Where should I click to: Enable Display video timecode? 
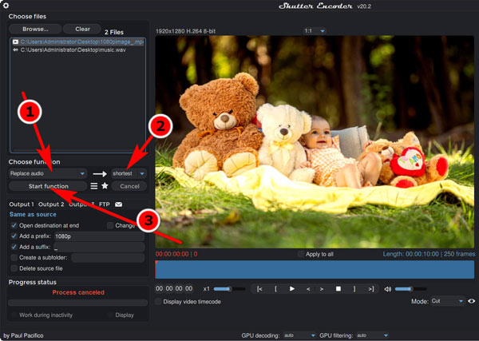(158, 302)
